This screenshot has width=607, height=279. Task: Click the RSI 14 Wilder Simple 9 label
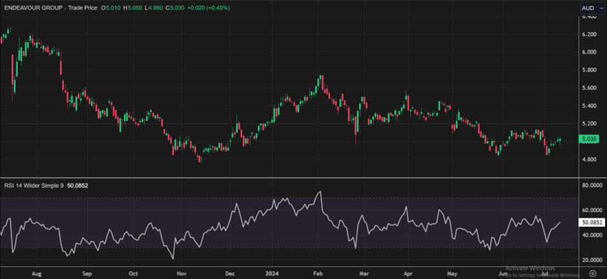34,186
